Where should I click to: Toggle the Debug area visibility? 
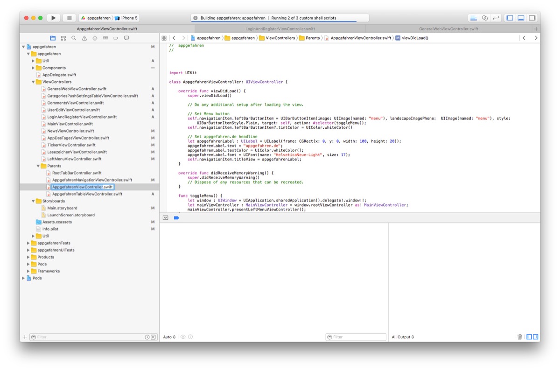(521, 17)
